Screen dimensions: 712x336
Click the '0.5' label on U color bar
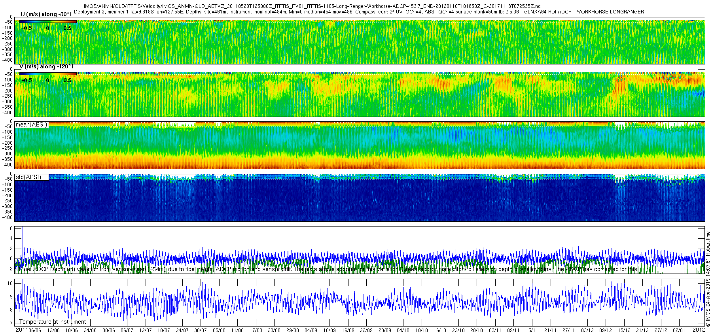point(67,28)
